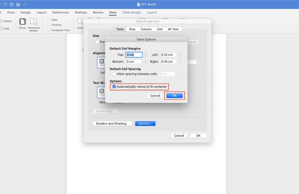Click the Zoom magnifier icon

80,21
